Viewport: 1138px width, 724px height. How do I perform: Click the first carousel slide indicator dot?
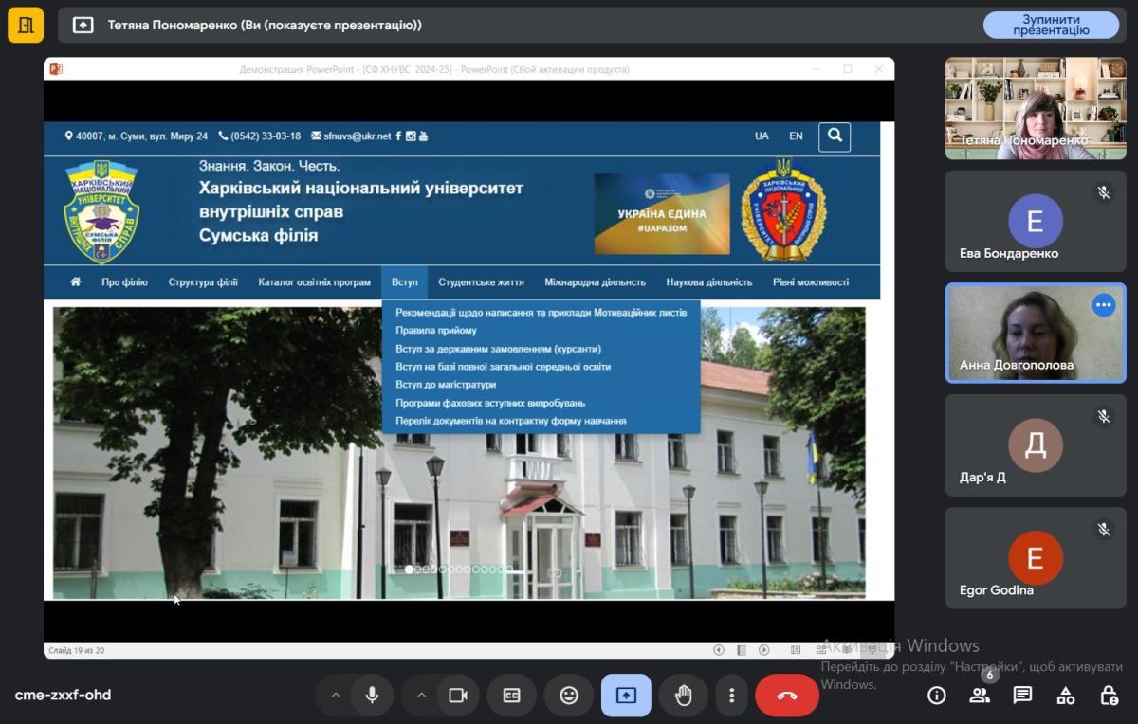[409, 570]
